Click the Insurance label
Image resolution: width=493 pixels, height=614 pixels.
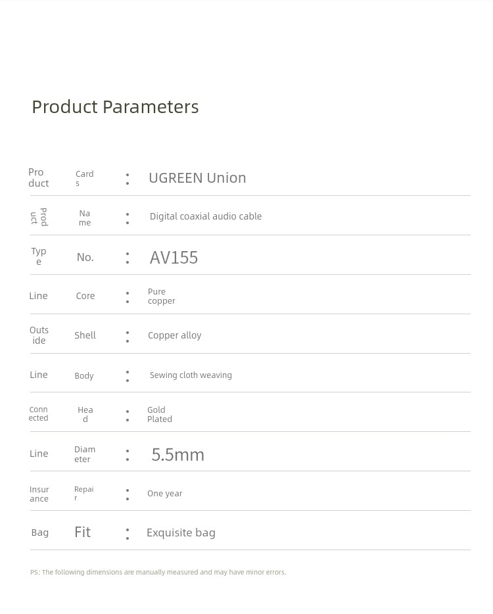point(39,494)
